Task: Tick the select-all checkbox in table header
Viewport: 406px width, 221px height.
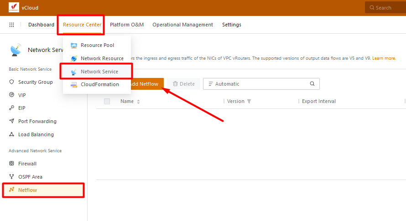Action: pos(107,101)
